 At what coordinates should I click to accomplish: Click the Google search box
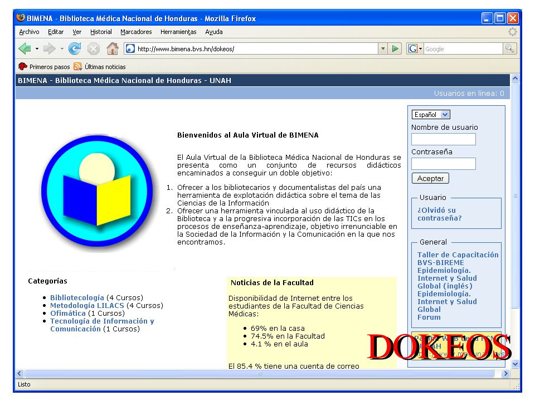[x=463, y=49]
